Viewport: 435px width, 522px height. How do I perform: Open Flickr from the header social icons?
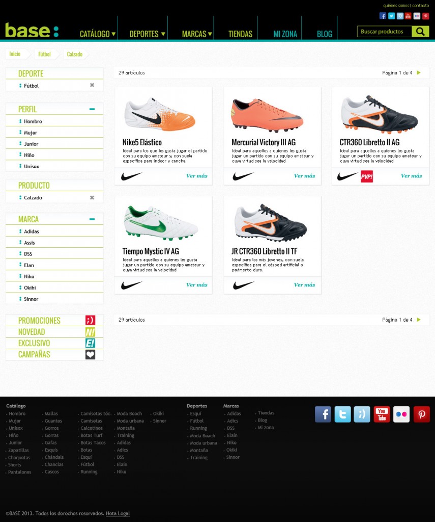pyautogui.click(x=417, y=16)
